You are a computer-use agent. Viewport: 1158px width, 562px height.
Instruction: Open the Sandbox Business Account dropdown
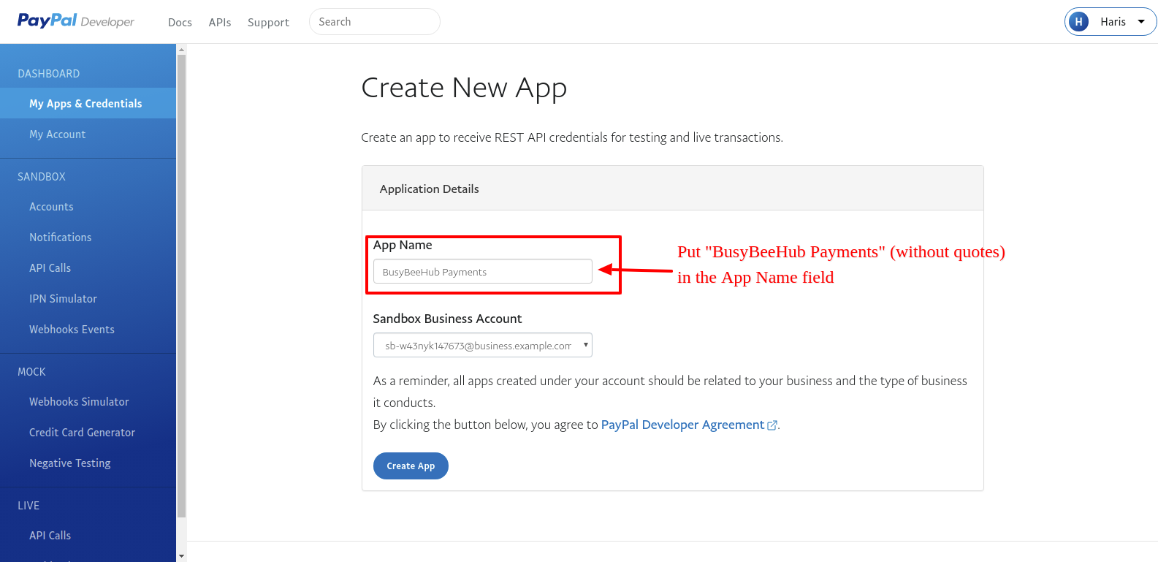pyautogui.click(x=482, y=345)
